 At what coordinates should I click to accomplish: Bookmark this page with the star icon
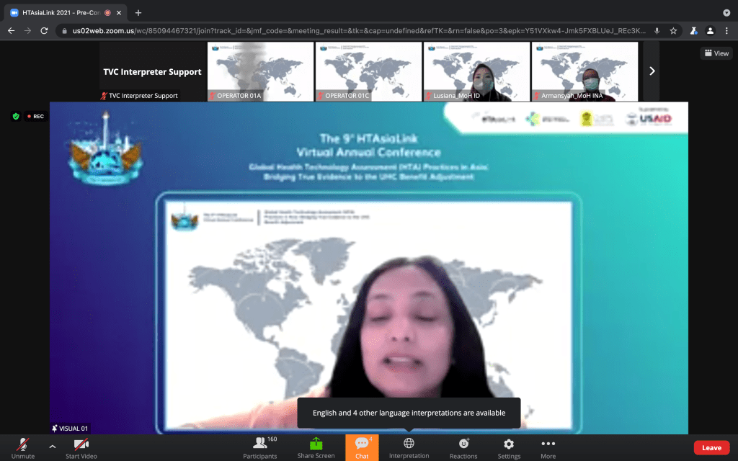pyautogui.click(x=673, y=31)
